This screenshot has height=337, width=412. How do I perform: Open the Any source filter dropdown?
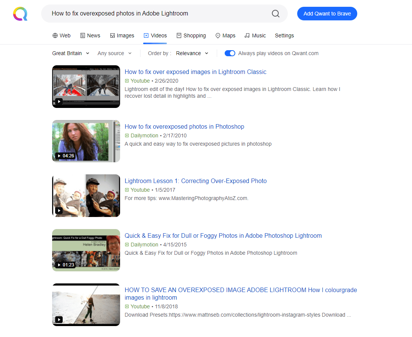point(114,53)
